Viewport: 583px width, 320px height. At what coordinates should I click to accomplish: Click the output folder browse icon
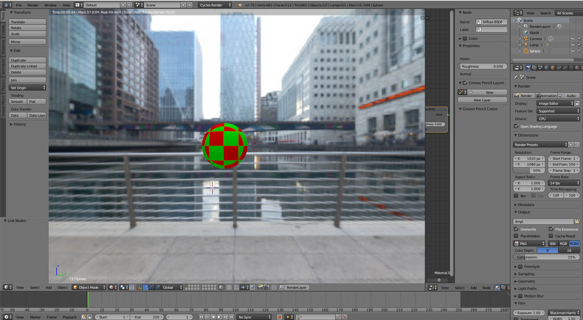pyautogui.click(x=577, y=221)
